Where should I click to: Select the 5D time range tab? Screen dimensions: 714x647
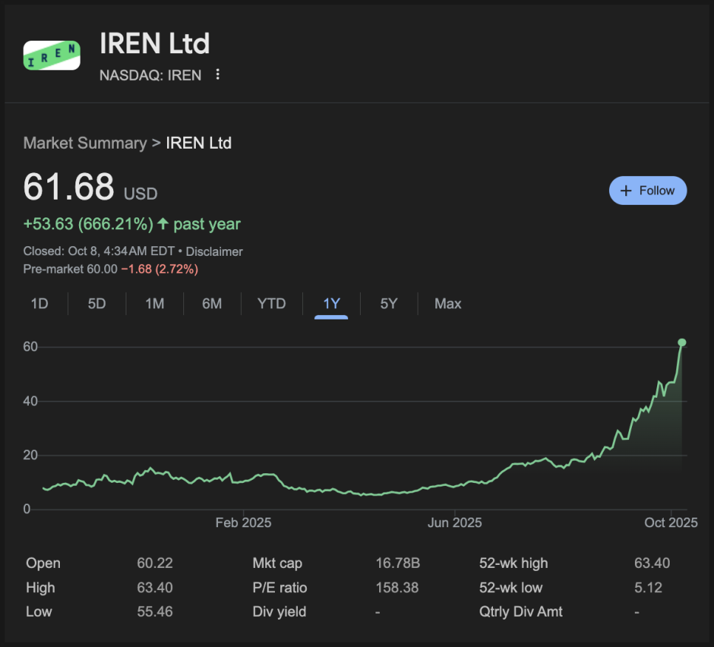pyautogui.click(x=97, y=304)
